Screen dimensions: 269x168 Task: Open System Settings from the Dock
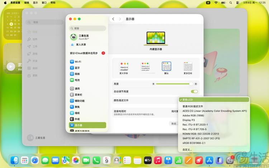click(230, 160)
